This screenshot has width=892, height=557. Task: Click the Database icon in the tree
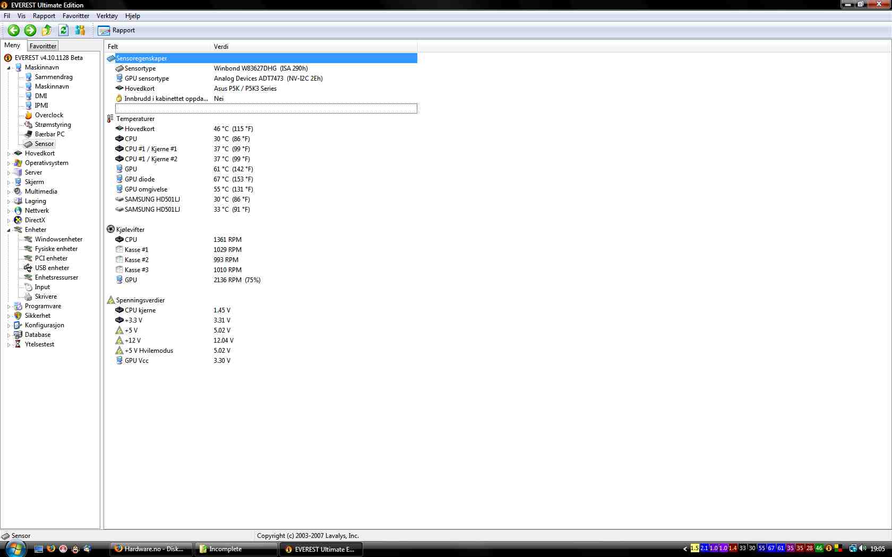point(18,335)
